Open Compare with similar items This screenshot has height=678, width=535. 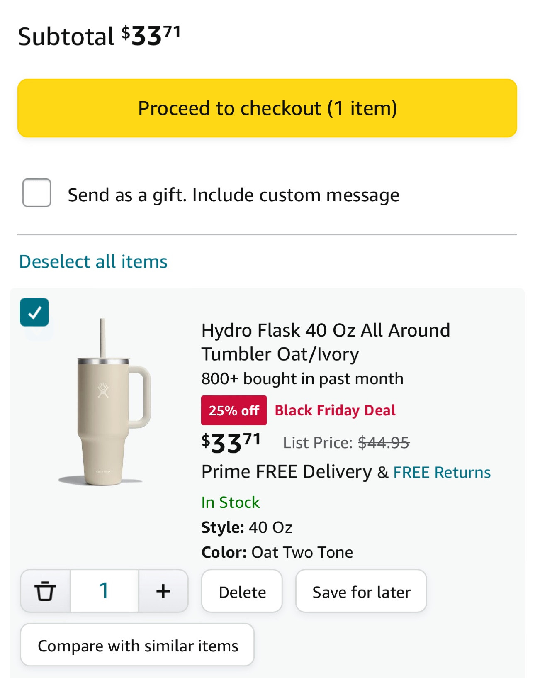tap(138, 645)
